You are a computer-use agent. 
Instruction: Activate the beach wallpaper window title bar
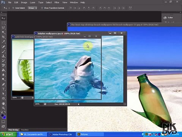point(124,25)
